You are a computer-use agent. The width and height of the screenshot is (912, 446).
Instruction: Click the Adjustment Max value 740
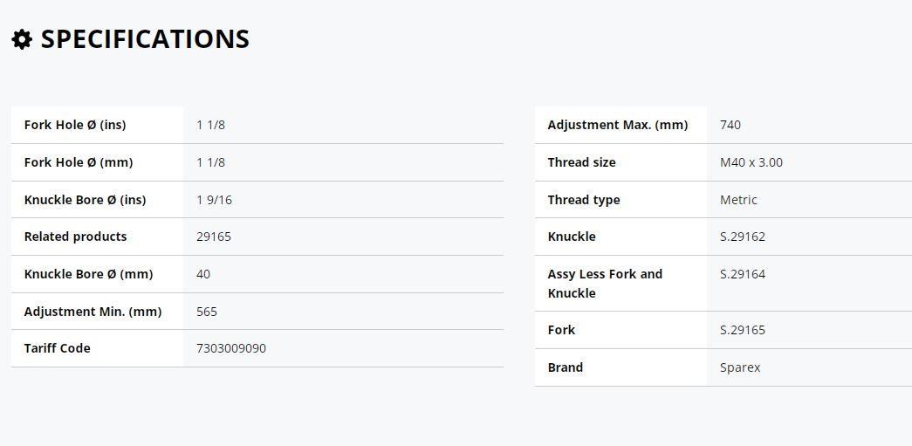coord(730,125)
